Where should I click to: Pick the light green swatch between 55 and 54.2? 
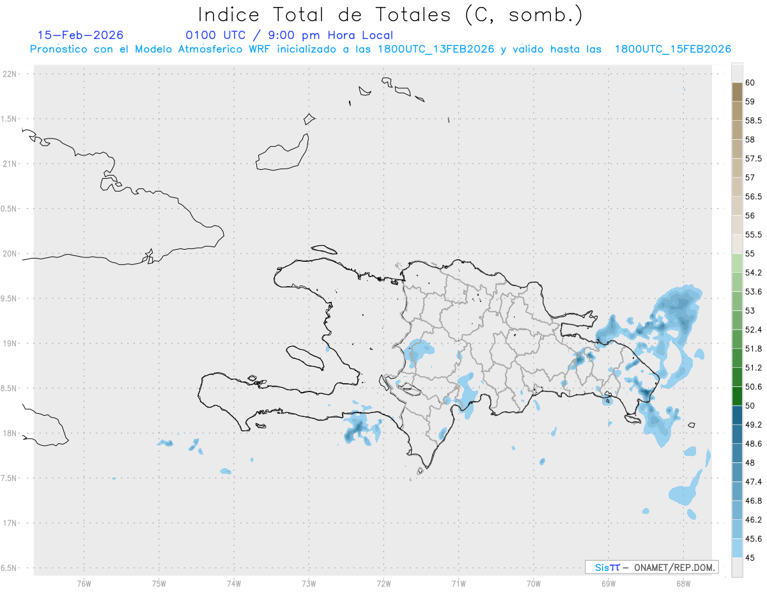click(737, 263)
